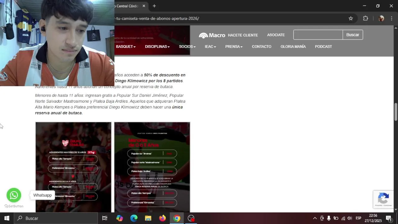Click the Buscar search button
398x224 pixels.
point(353,35)
